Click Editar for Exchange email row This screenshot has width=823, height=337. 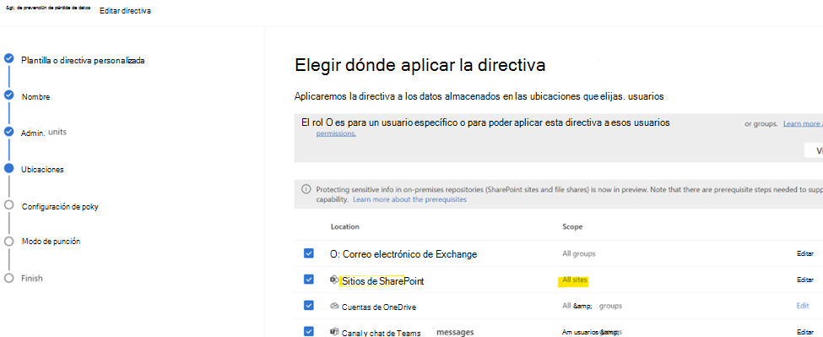(804, 254)
